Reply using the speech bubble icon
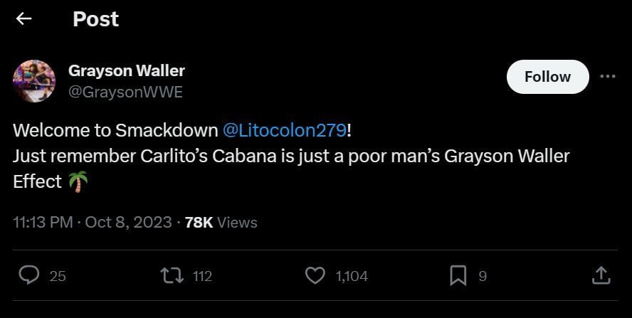The image size is (632, 318). 28,275
